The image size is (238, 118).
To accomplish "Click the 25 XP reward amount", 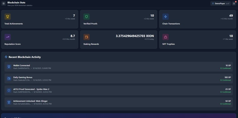I will (x=228, y=89).
